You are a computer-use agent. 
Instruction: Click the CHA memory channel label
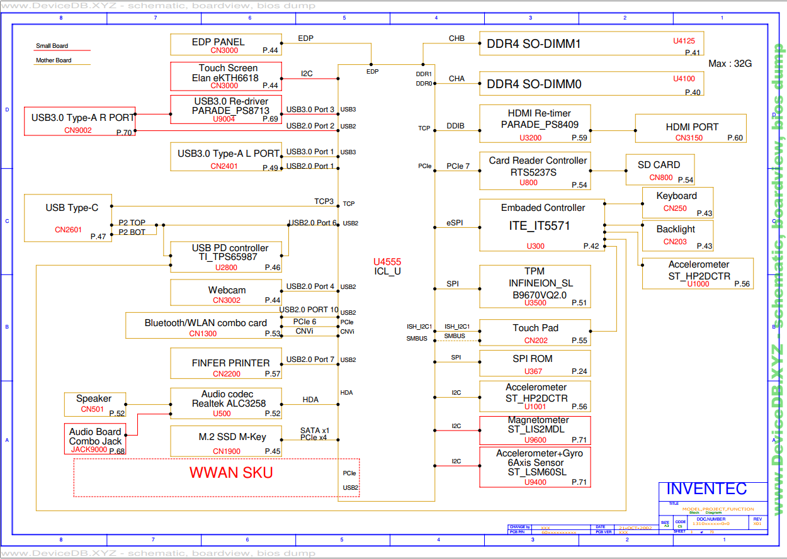point(456,79)
